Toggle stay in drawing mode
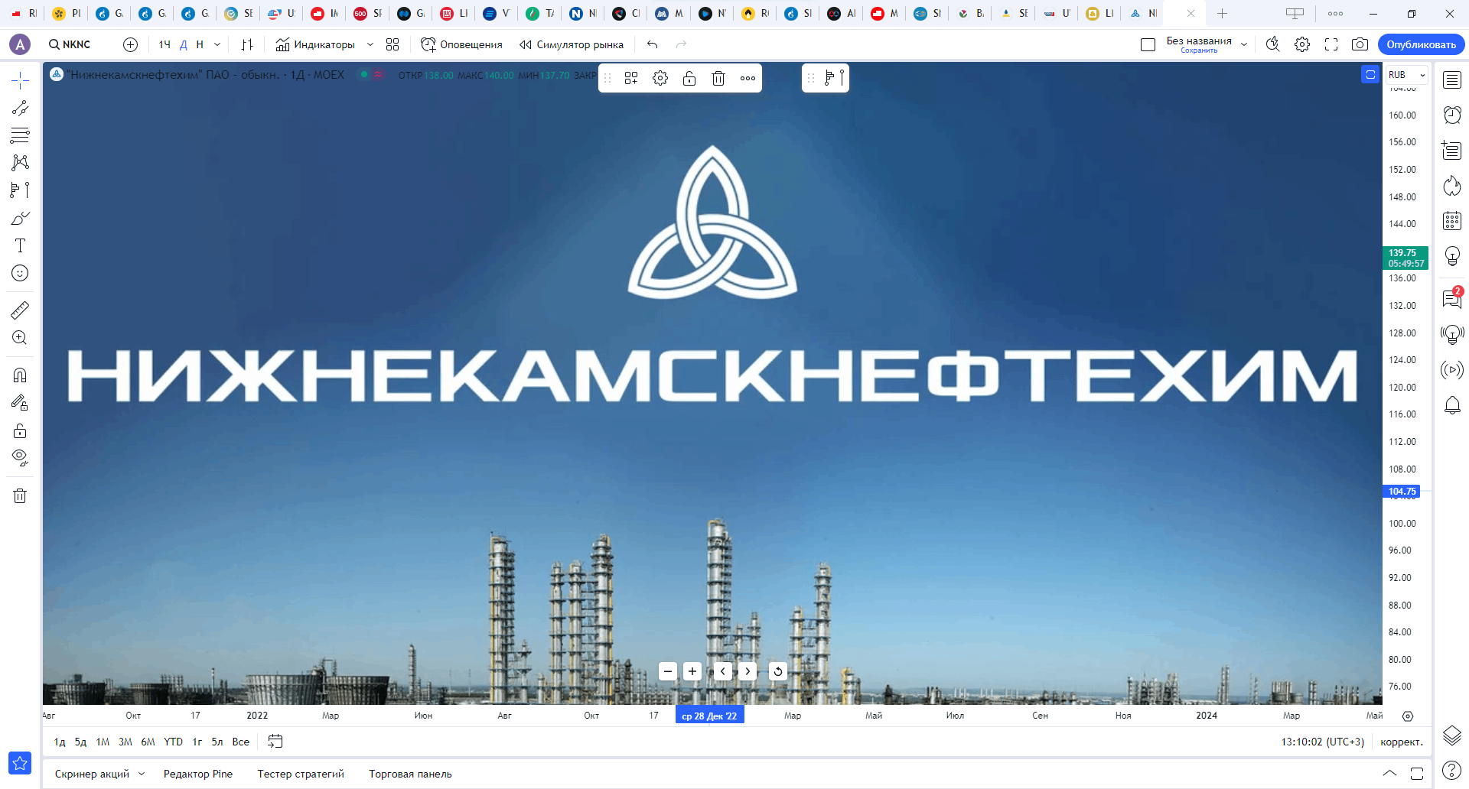 pos(20,402)
